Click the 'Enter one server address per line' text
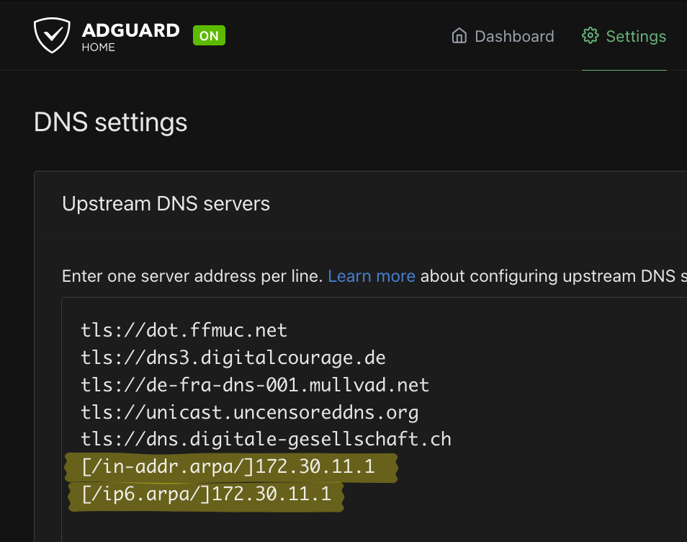687x542 pixels. (x=192, y=276)
